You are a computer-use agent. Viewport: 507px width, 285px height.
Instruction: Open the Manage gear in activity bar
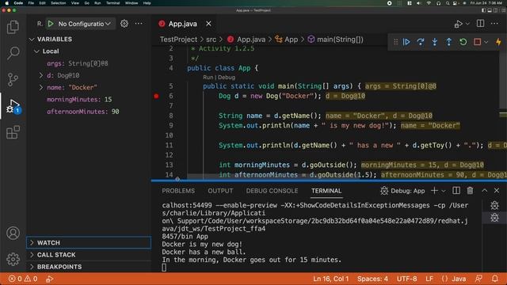[13, 259]
